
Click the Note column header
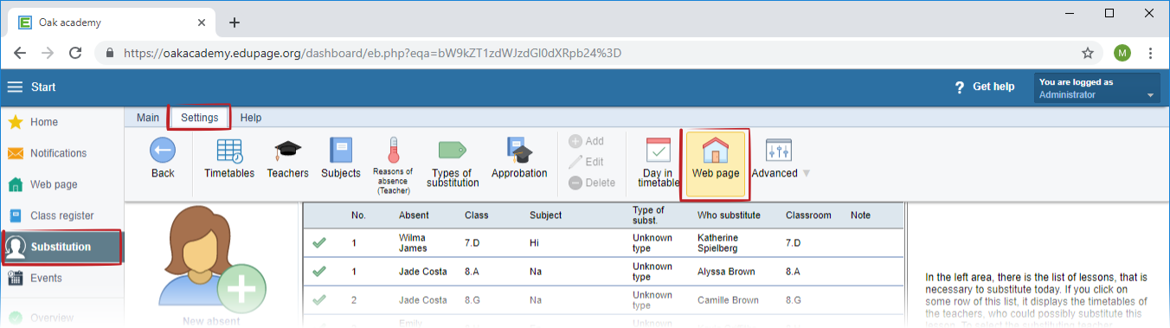(860, 215)
